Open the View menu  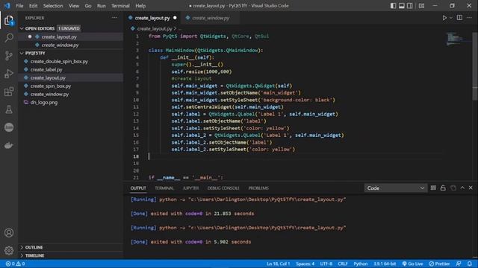click(74, 6)
